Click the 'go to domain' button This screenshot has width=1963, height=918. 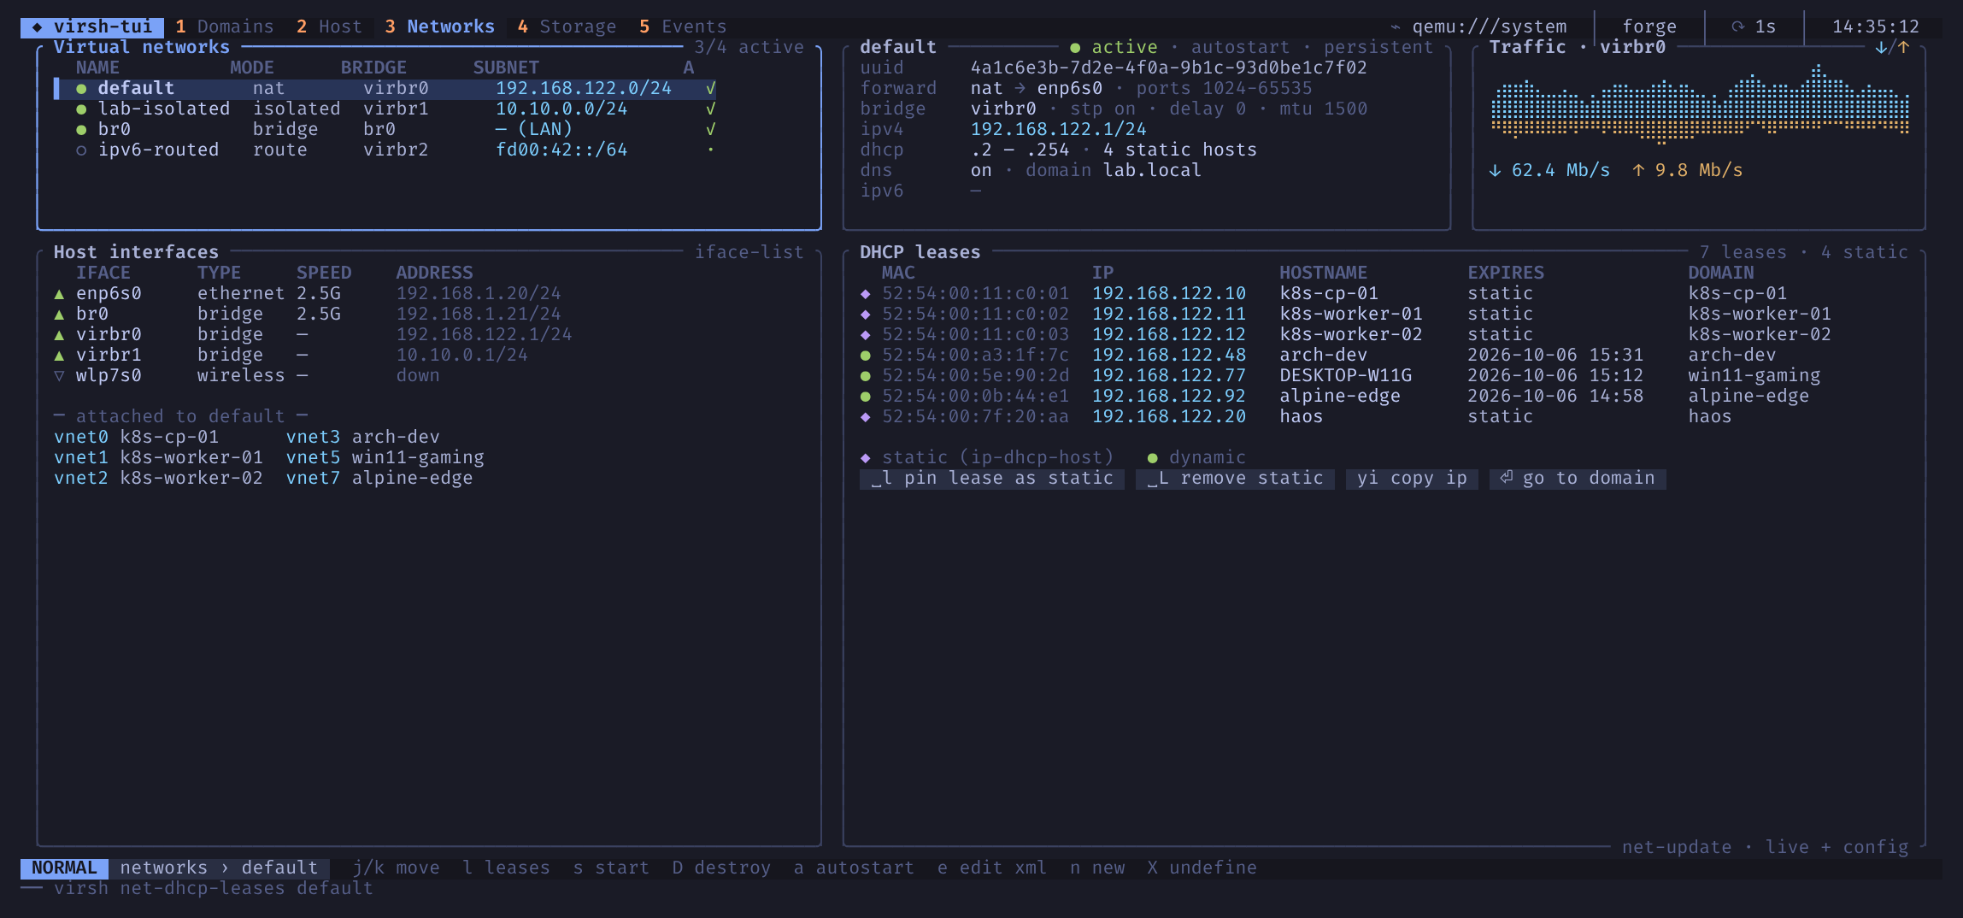[x=1578, y=479]
